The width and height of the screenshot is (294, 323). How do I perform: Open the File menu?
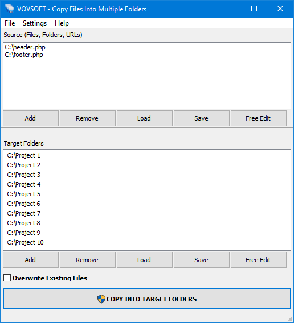[10, 23]
